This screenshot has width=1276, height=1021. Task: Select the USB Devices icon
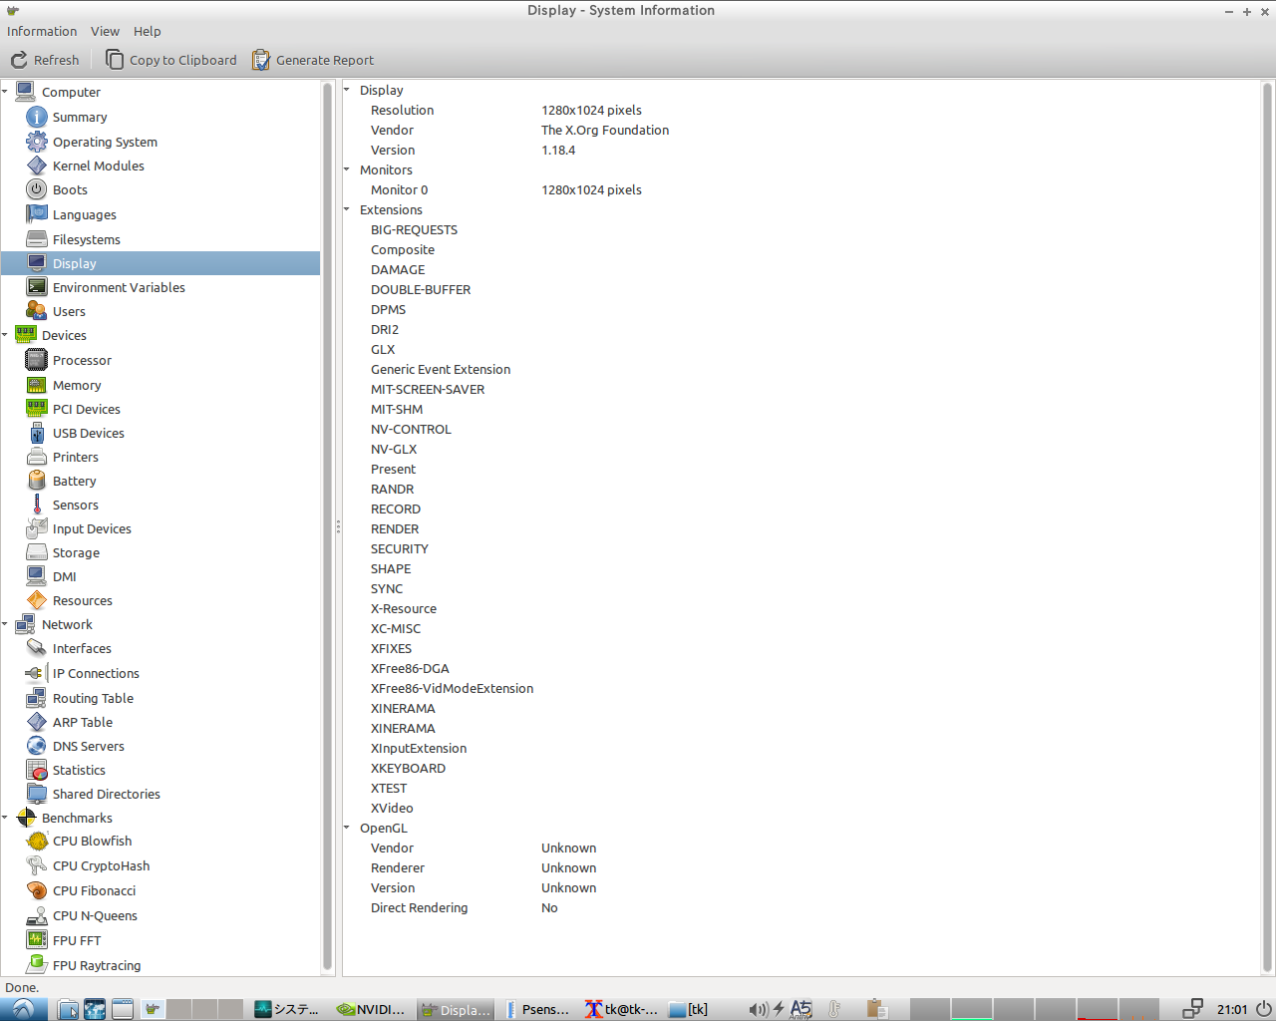(x=36, y=433)
